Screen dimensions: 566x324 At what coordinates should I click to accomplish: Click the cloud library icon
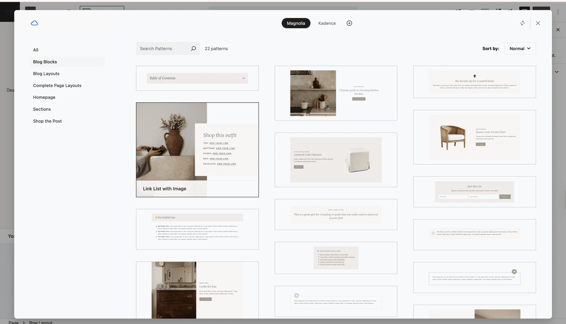34,23
